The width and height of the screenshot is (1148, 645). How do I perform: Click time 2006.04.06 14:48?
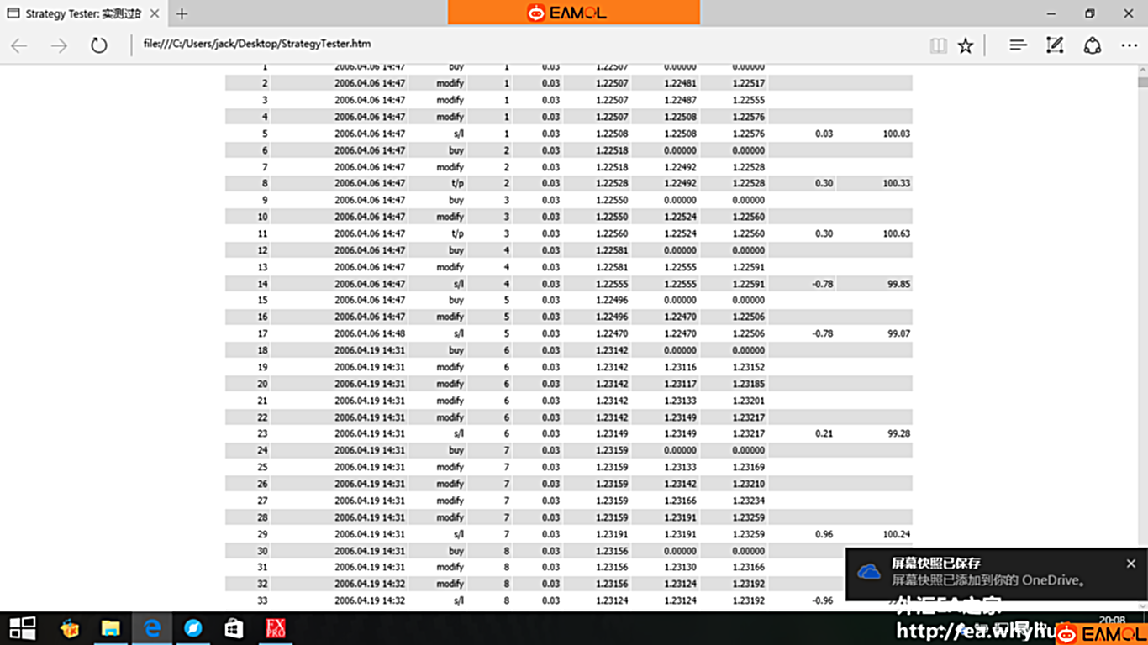[x=370, y=333]
